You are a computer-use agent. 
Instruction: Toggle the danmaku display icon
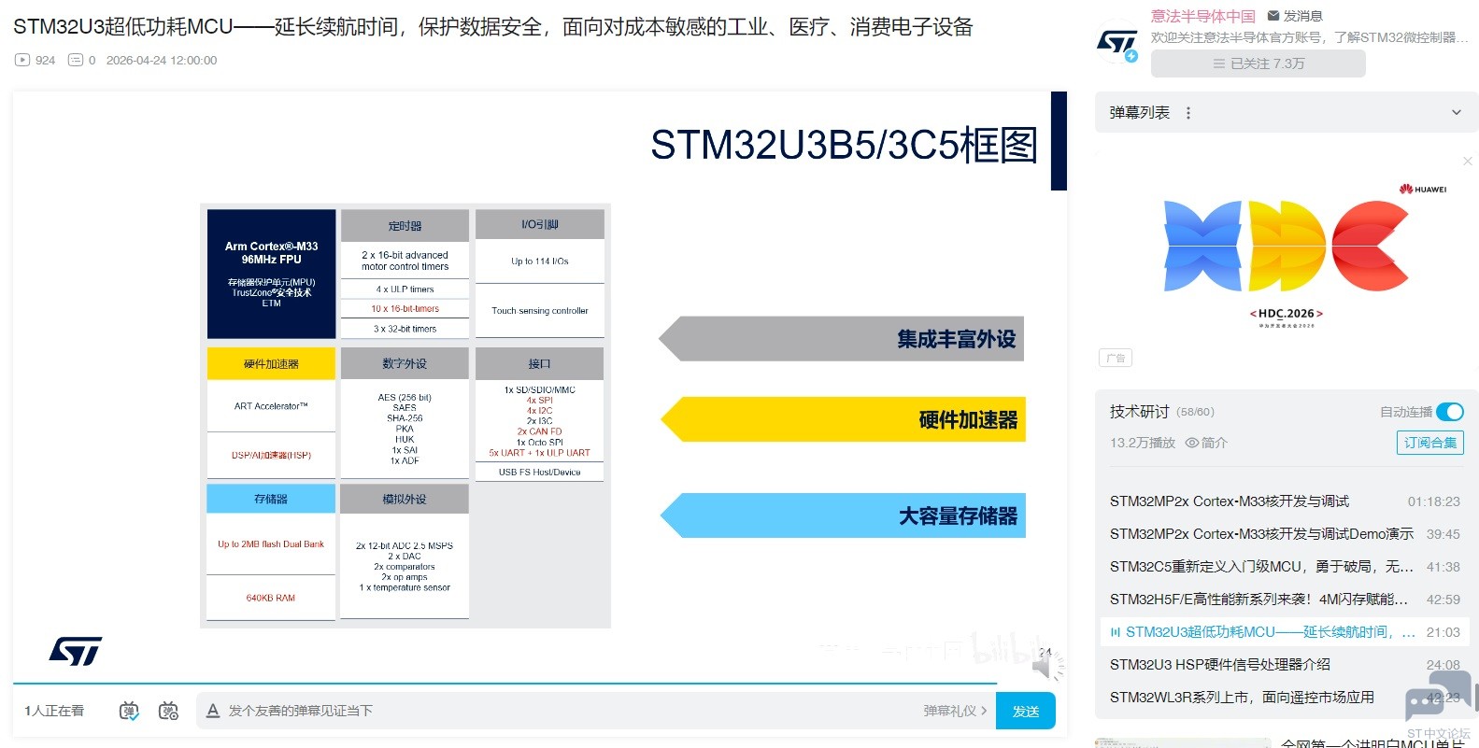coord(129,711)
